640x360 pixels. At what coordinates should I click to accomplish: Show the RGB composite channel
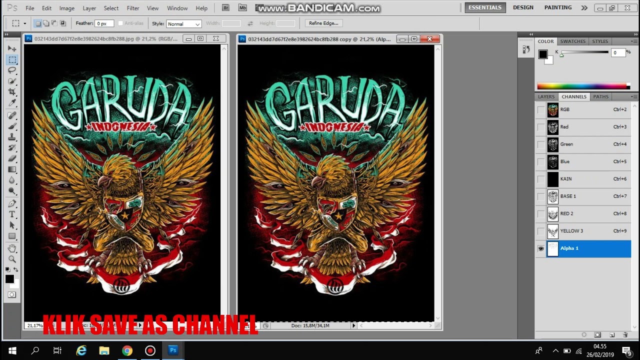540,109
